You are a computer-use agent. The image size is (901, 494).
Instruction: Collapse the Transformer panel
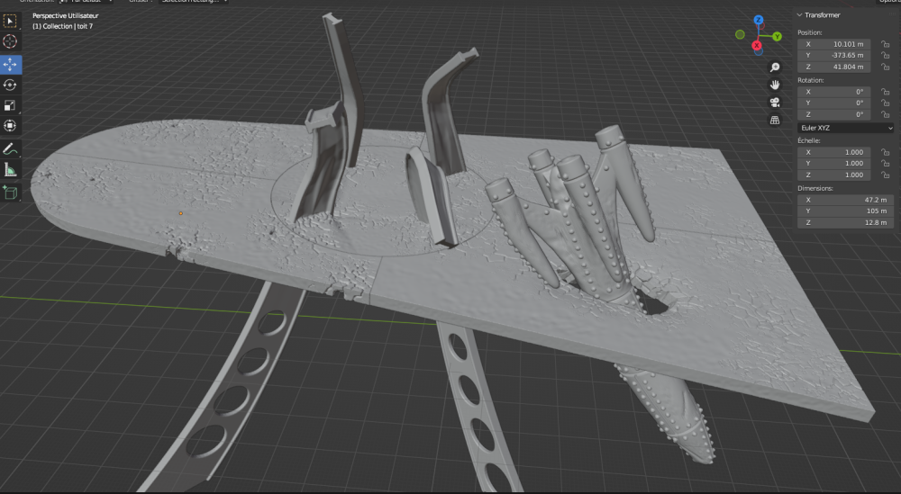coord(799,15)
